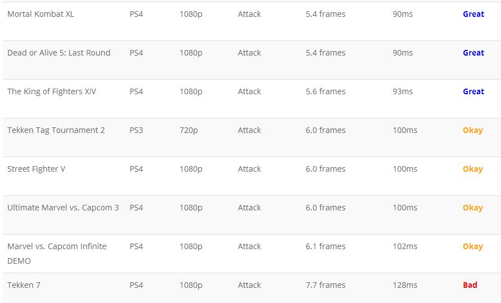Click Marvel vs. Capcom Infinite DEMO title

click(57, 254)
